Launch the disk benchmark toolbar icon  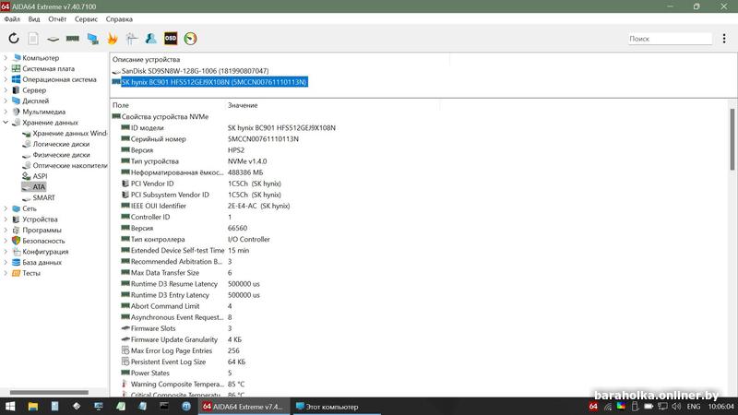coord(53,39)
